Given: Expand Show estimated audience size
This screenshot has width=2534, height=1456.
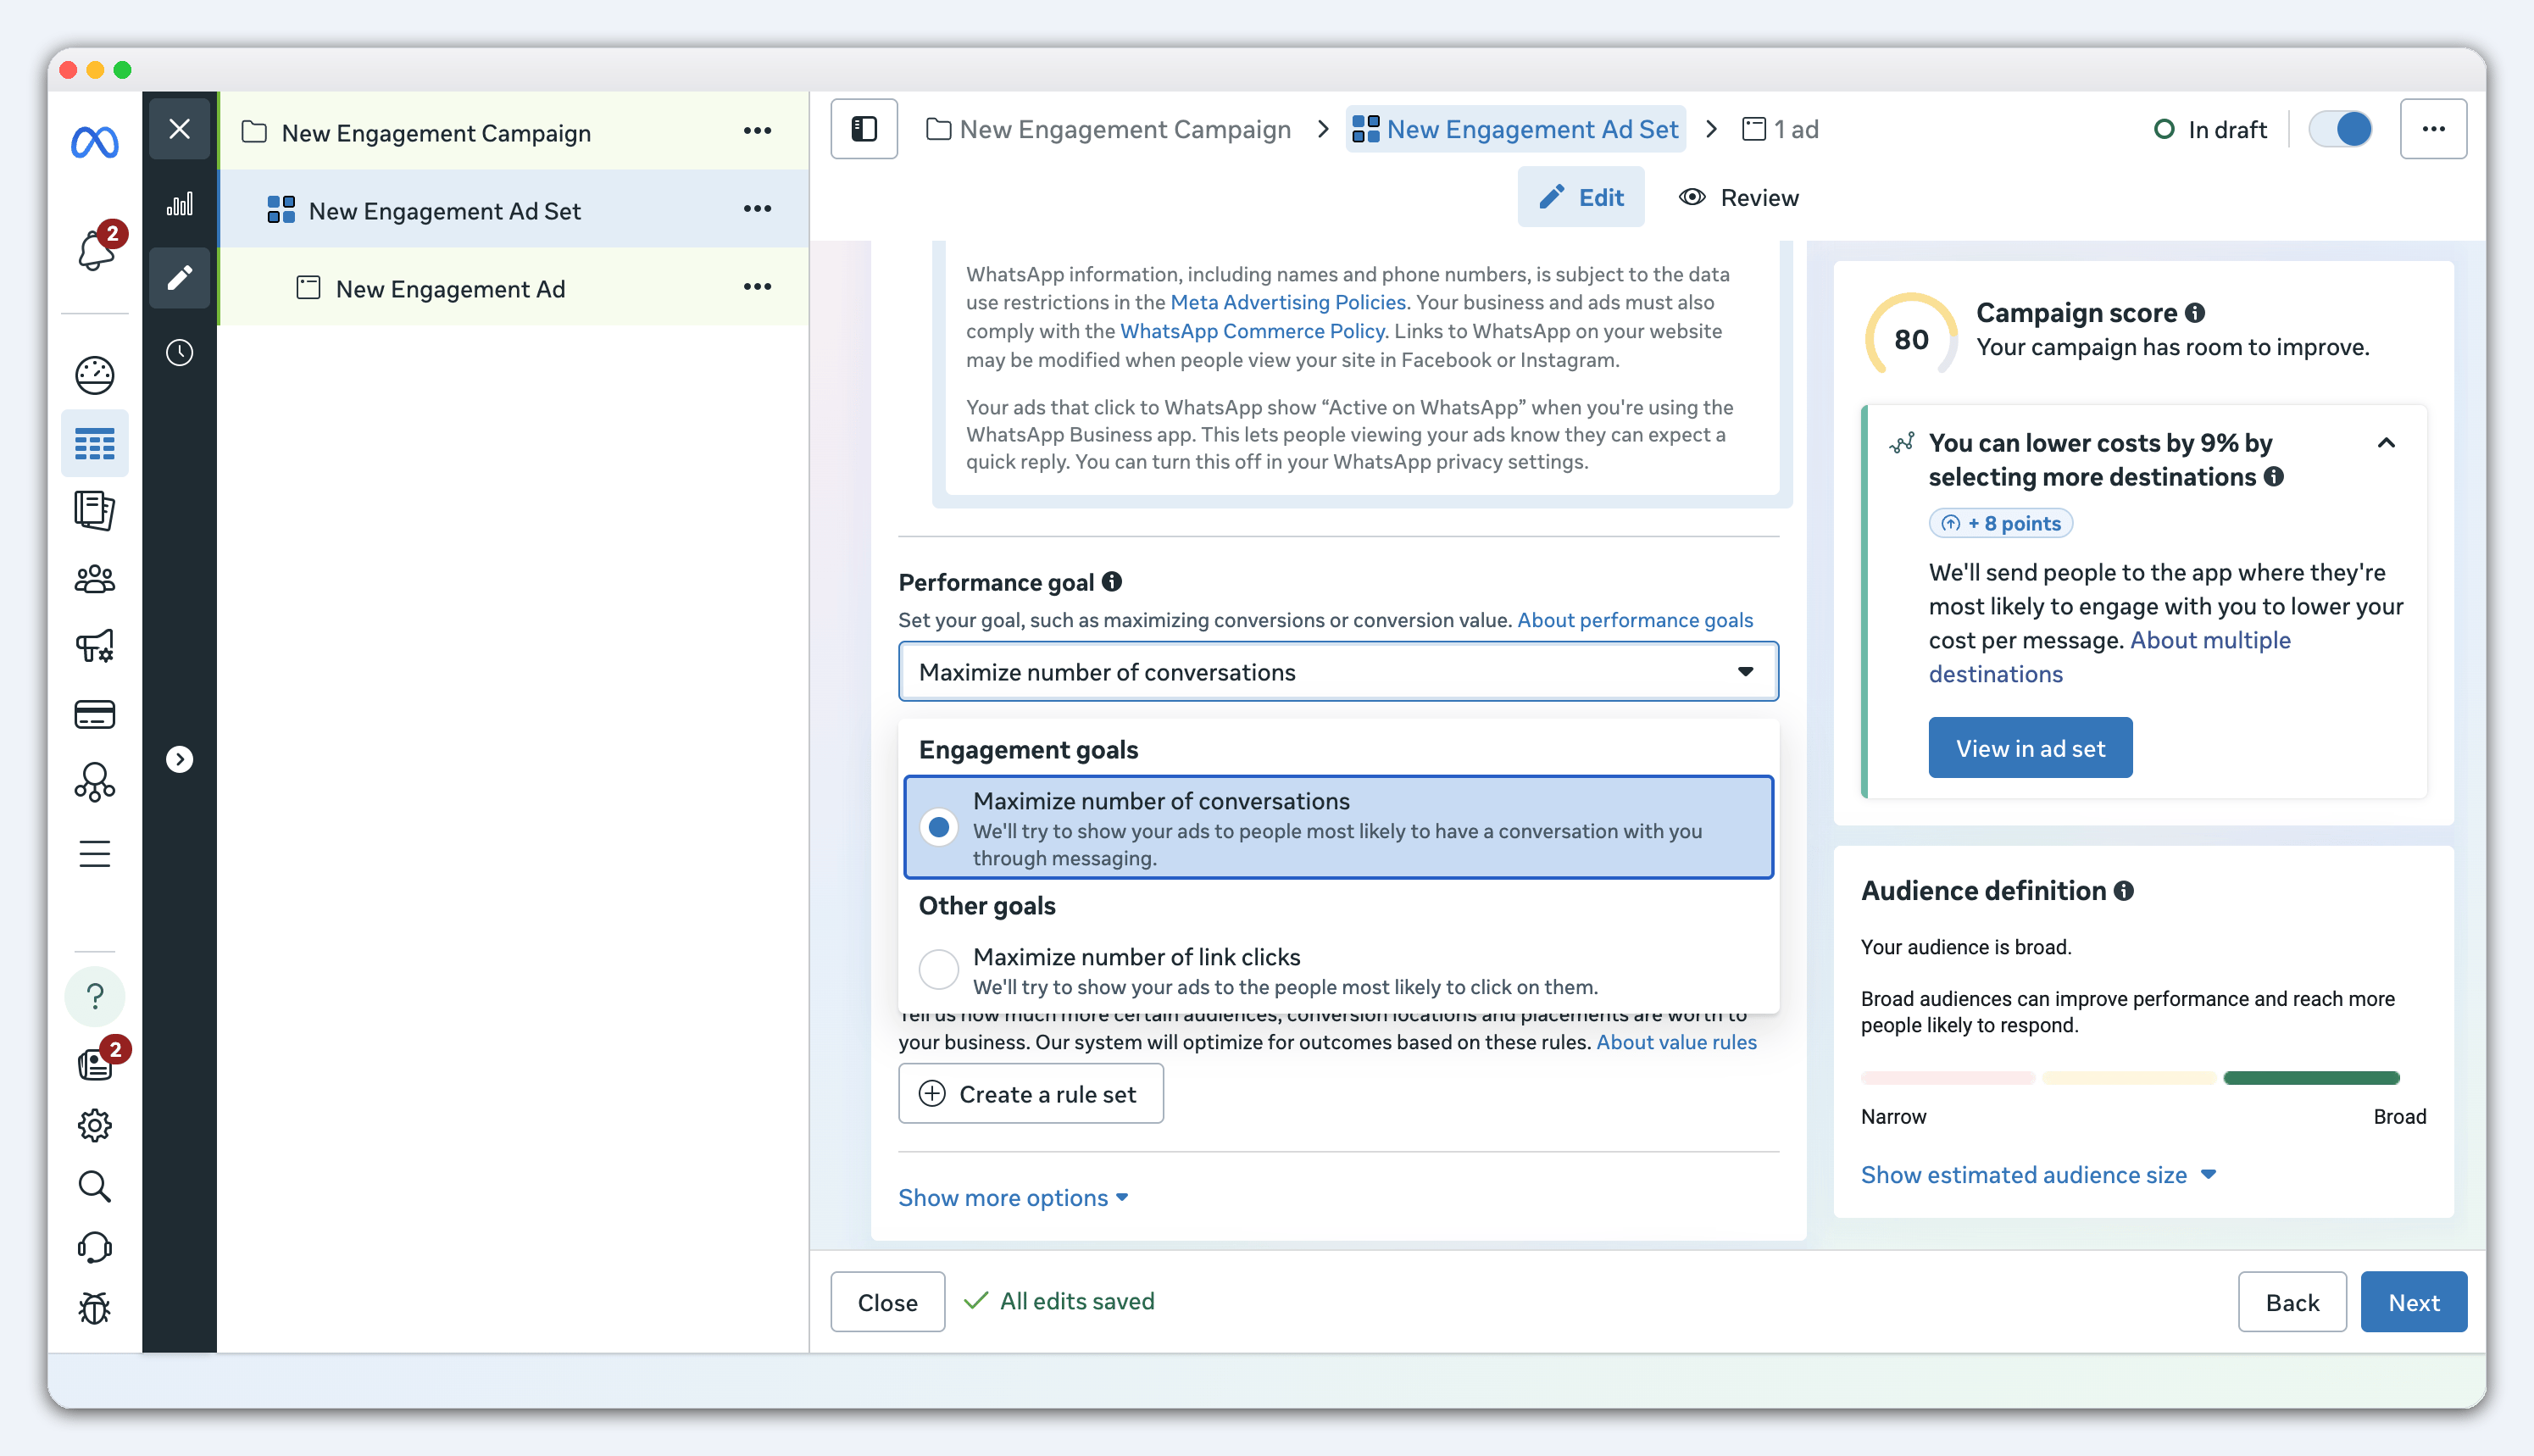Looking at the screenshot, I should point(2038,1175).
